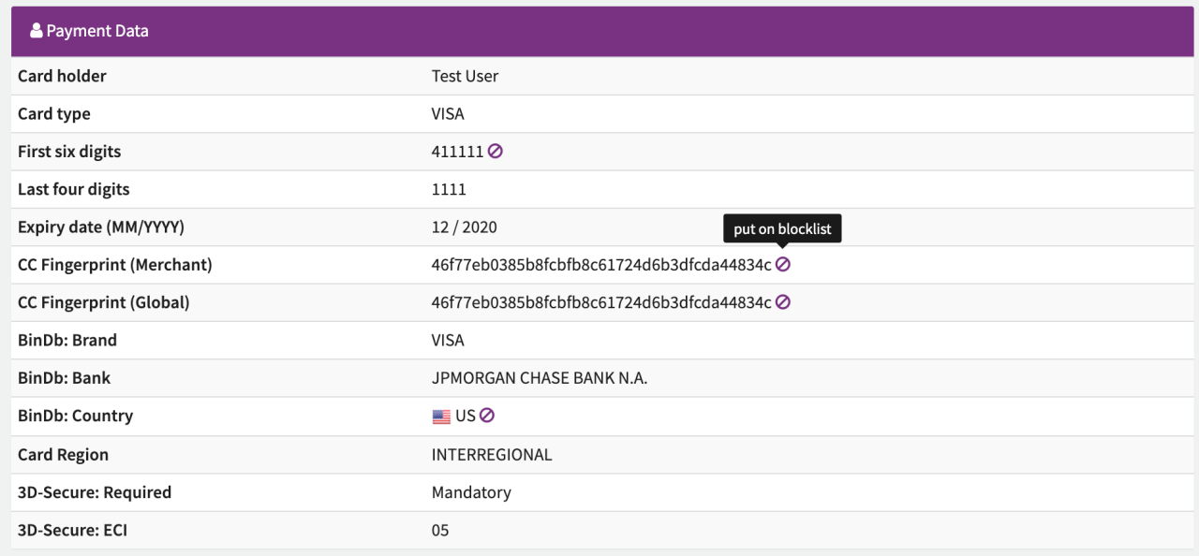The image size is (1199, 556).
Task: Click the global fingerprint hash value
Action: (600, 302)
